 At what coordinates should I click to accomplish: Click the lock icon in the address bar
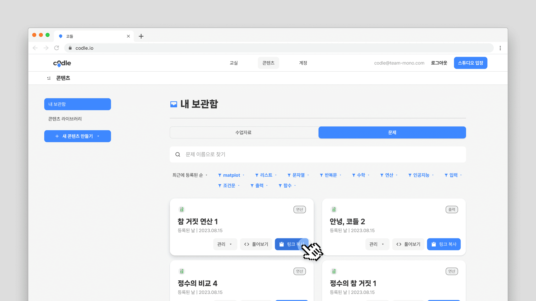[70, 48]
